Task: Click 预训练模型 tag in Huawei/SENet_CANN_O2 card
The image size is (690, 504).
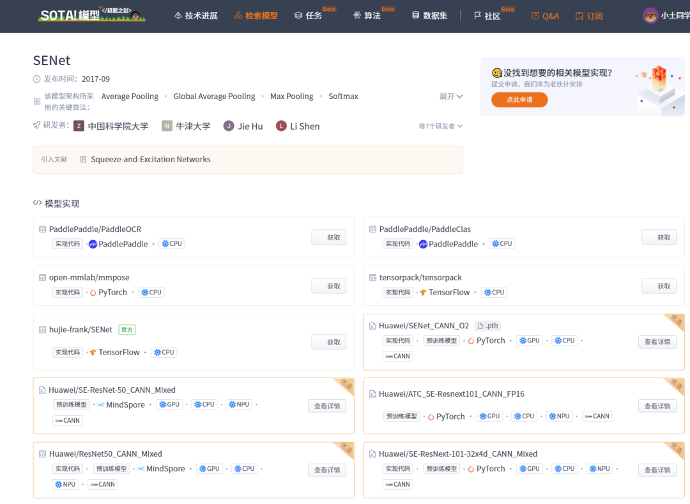Action: click(442, 341)
